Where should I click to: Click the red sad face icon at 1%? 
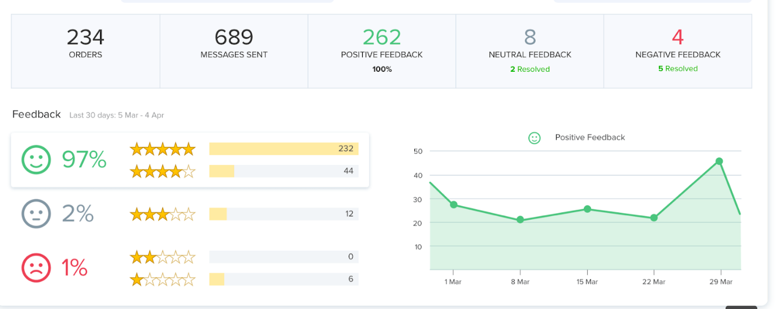pyautogui.click(x=36, y=268)
